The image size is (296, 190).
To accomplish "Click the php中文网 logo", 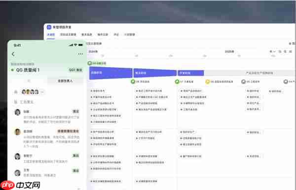I will pyautogui.click(x=20, y=185).
